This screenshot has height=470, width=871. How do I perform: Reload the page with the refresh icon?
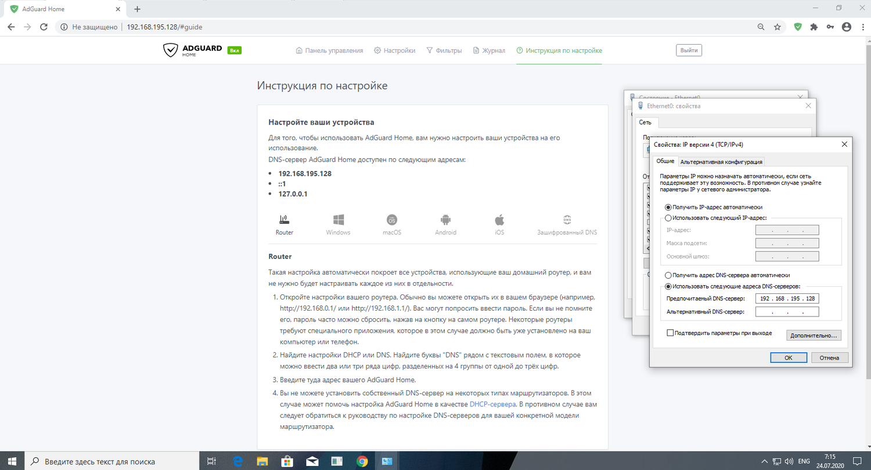[x=44, y=27]
